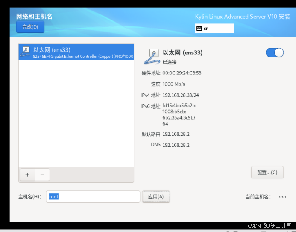Click the DNS value 192.168.28.2
The image size is (296, 232).
click(176, 145)
